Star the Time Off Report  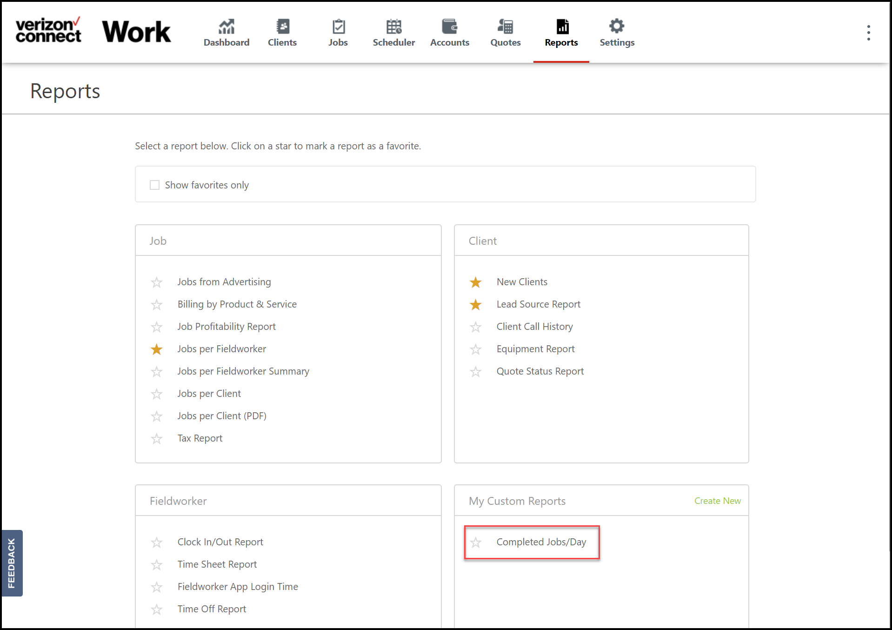click(157, 610)
